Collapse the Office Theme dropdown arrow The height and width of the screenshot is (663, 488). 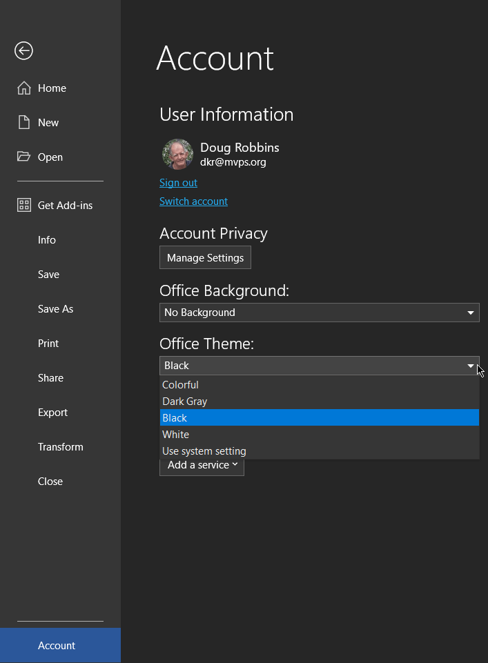tap(471, 366)
